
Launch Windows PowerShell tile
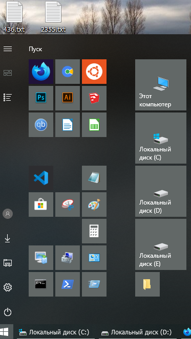(68, 284)
